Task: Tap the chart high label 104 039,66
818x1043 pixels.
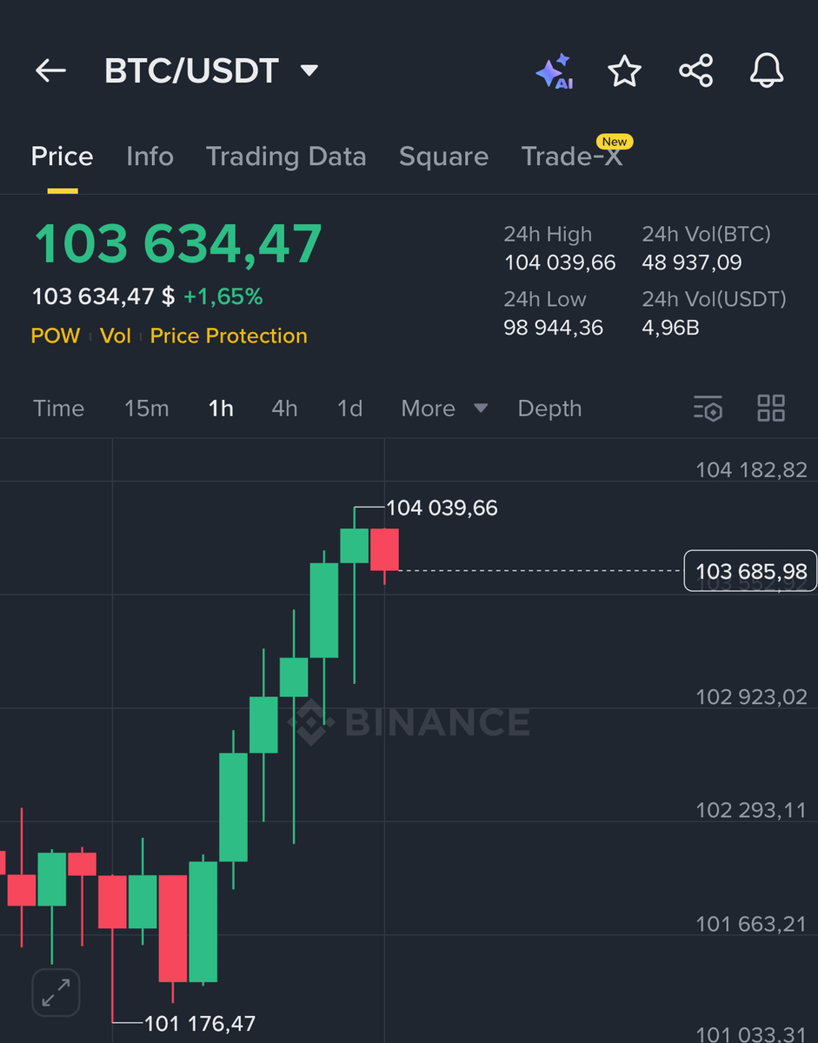Action: click(442, 508)
